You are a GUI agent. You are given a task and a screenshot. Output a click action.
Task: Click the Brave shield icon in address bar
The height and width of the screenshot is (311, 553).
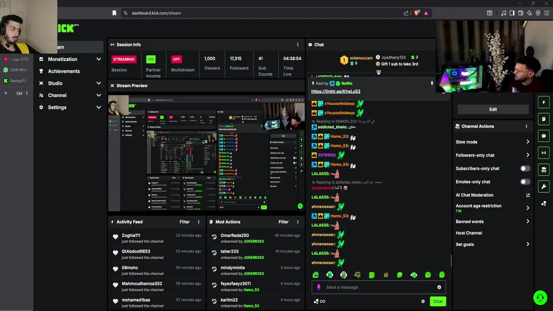point(416,13)
